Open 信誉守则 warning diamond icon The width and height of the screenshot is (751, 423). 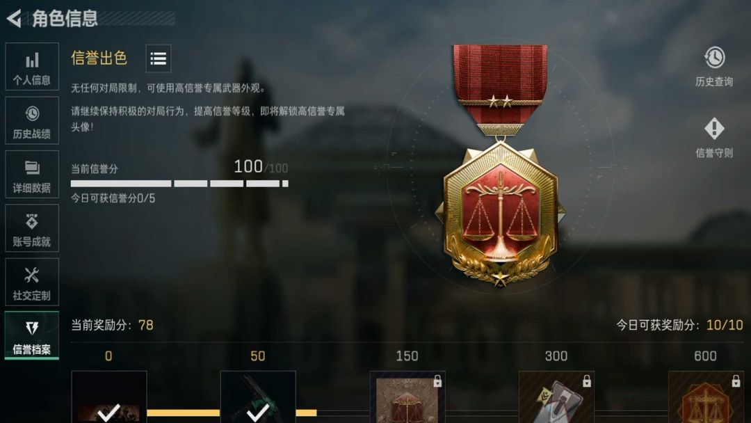point(714,129)
